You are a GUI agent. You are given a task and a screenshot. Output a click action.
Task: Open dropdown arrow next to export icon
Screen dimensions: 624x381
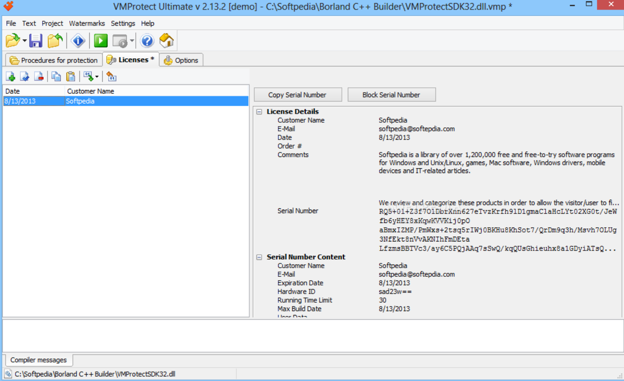pyautogui.click(x=97, y=77)
